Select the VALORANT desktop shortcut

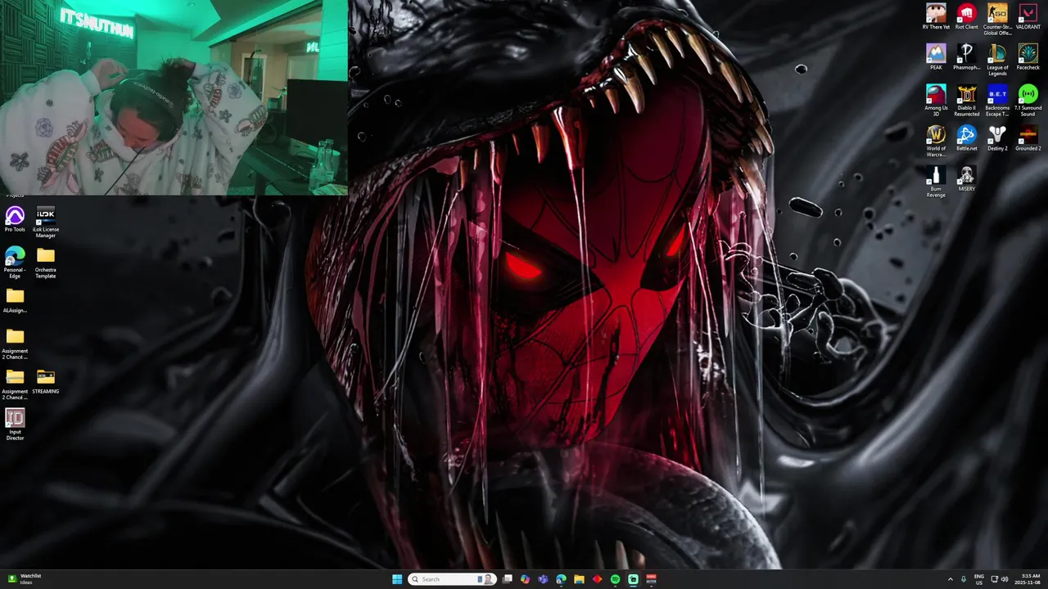click(x=1028, y=16)
